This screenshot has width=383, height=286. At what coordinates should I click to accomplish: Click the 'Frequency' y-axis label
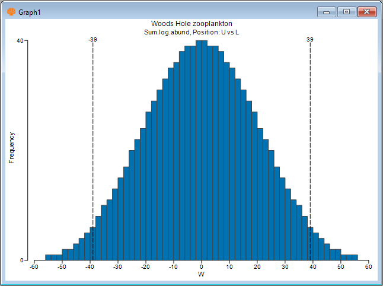[x=12, y=147]
